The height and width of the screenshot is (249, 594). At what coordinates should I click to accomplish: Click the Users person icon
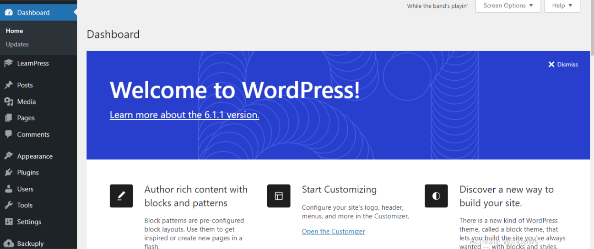point(9,189)
